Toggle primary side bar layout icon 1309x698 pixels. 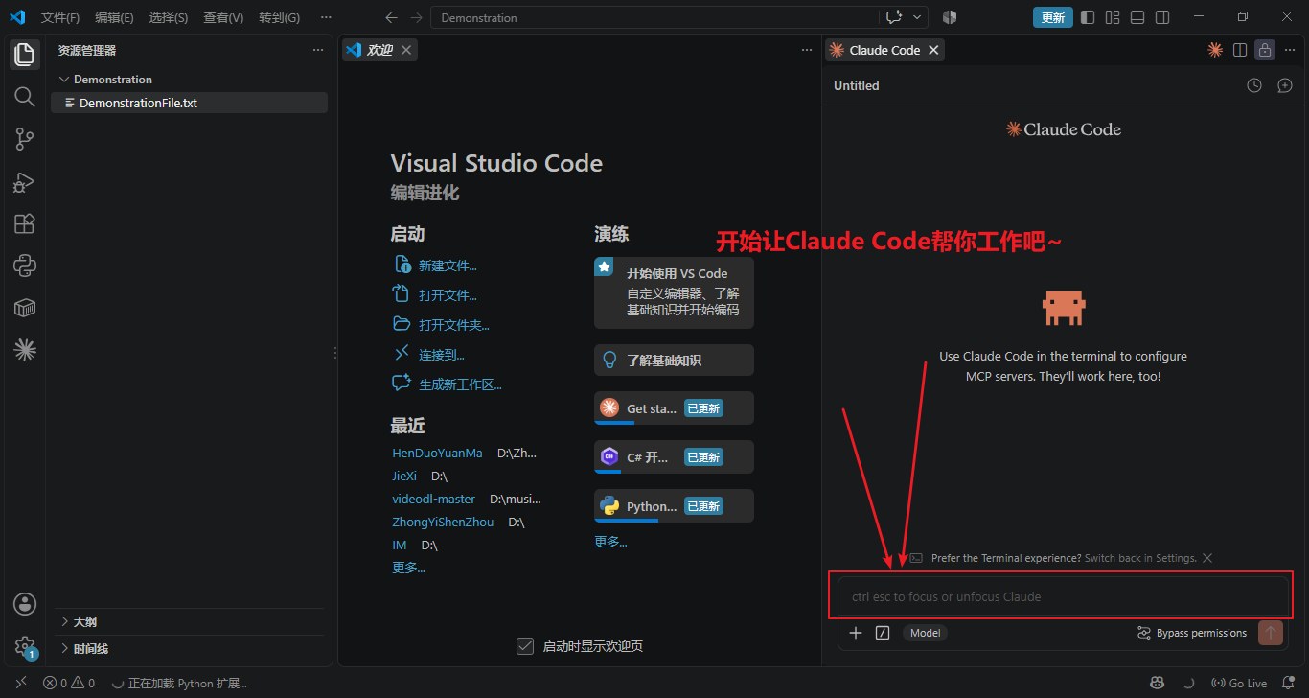pyautogui.click(x=1088, y=17)
